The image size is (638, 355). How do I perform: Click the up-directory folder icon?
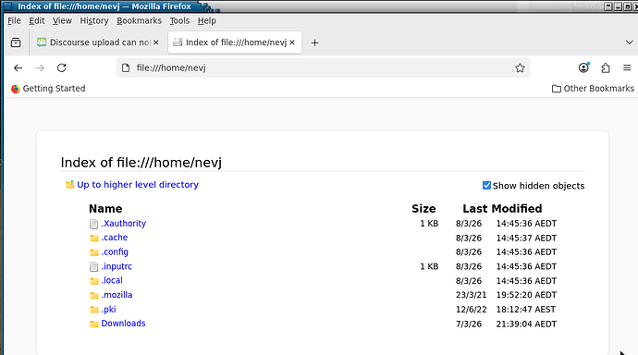coord(69,185)
